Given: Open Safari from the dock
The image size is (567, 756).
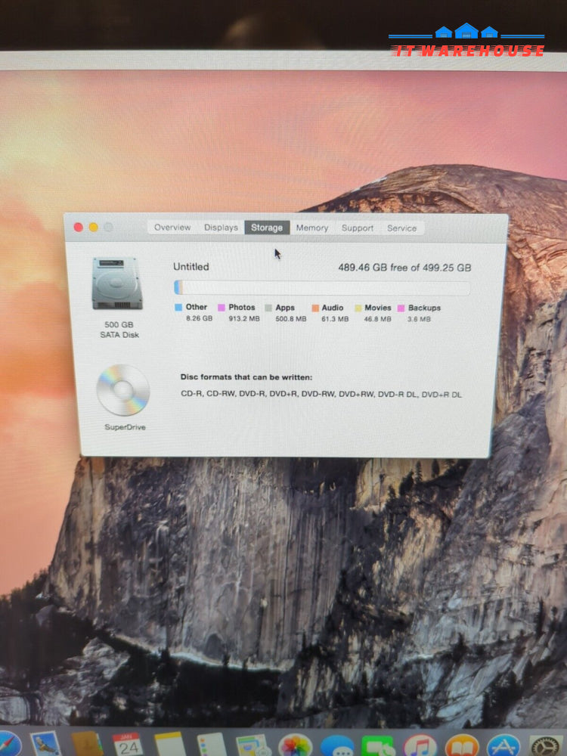Looking at the screenshot, I should (6, 745).
